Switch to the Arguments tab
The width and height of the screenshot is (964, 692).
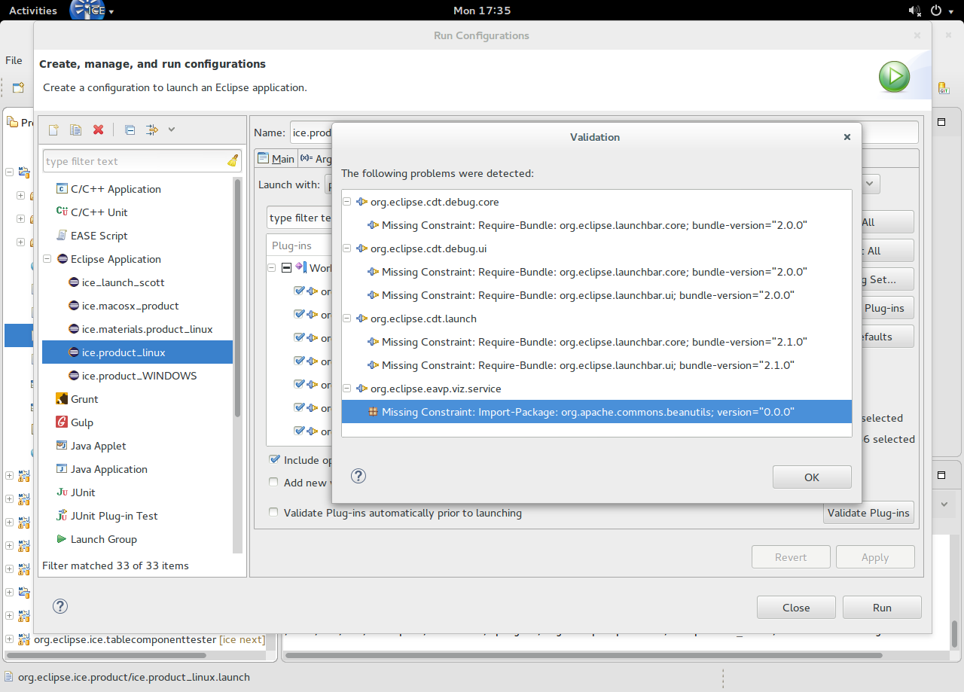click(316, 159)
